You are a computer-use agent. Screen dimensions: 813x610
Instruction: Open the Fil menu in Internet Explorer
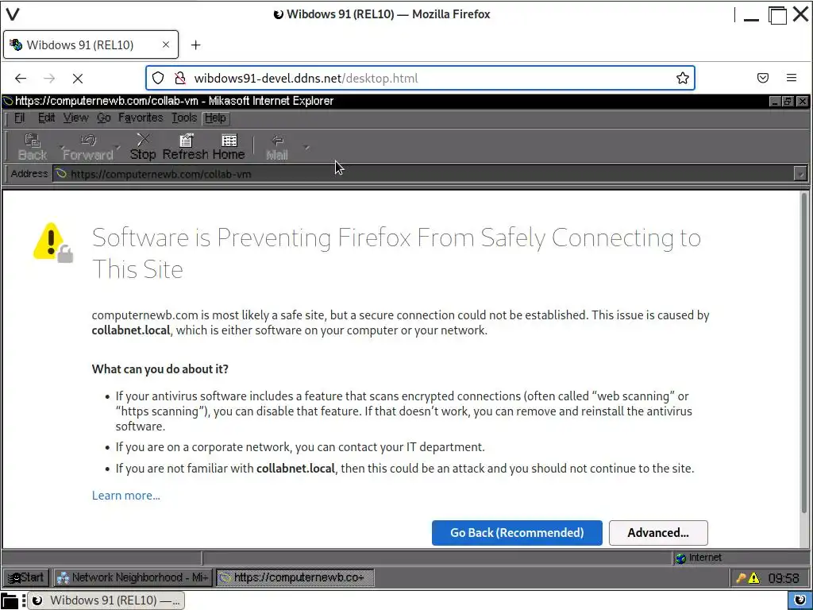[x=19, y=118]
